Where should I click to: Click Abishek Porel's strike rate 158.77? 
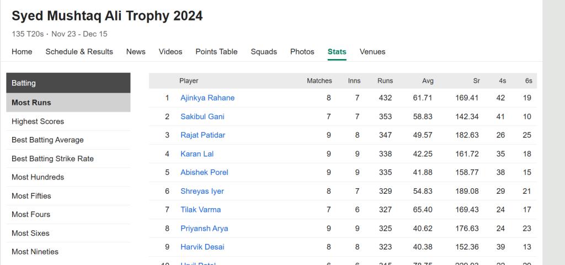(x=467, y=172)
